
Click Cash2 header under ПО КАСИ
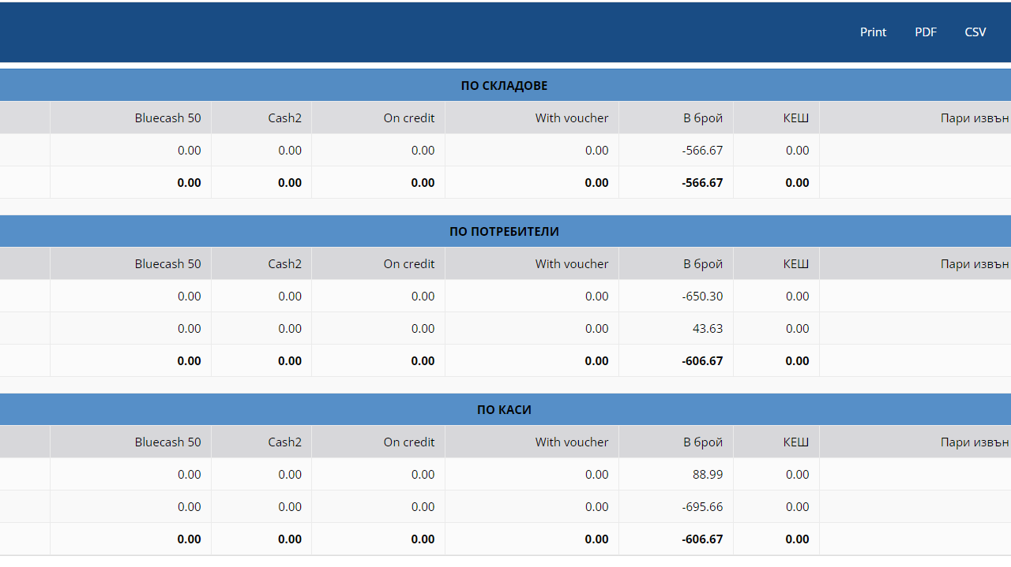pyautogui.click(x=284, y=442)
